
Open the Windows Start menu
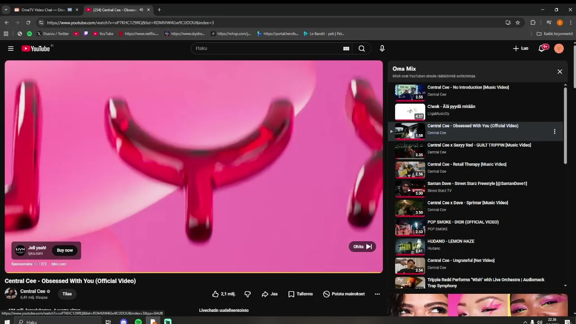pyautogui.click(x=7, y=322)
